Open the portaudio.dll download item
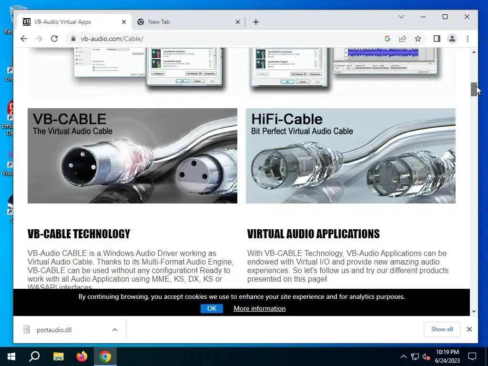The image size is (488, 366). coord(54,330)
